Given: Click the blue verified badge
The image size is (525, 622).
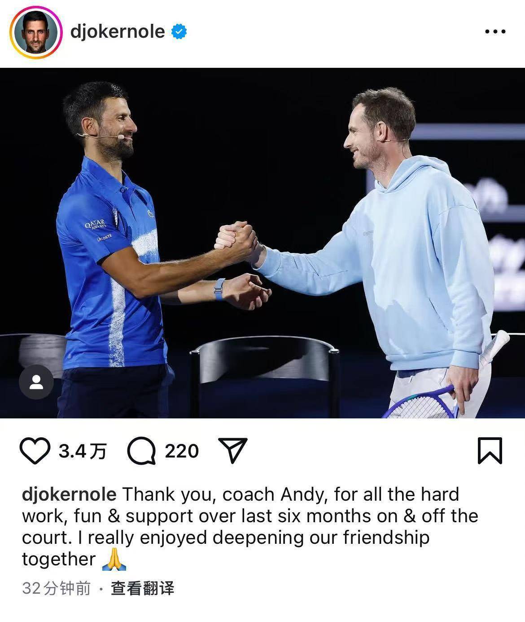Looking at the screenshot, I should (179, 32).
